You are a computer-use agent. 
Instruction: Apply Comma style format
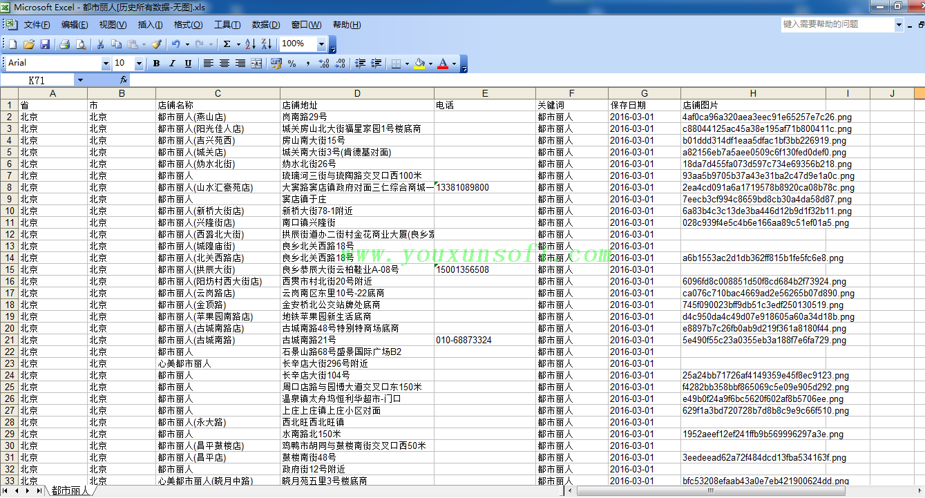308,64
